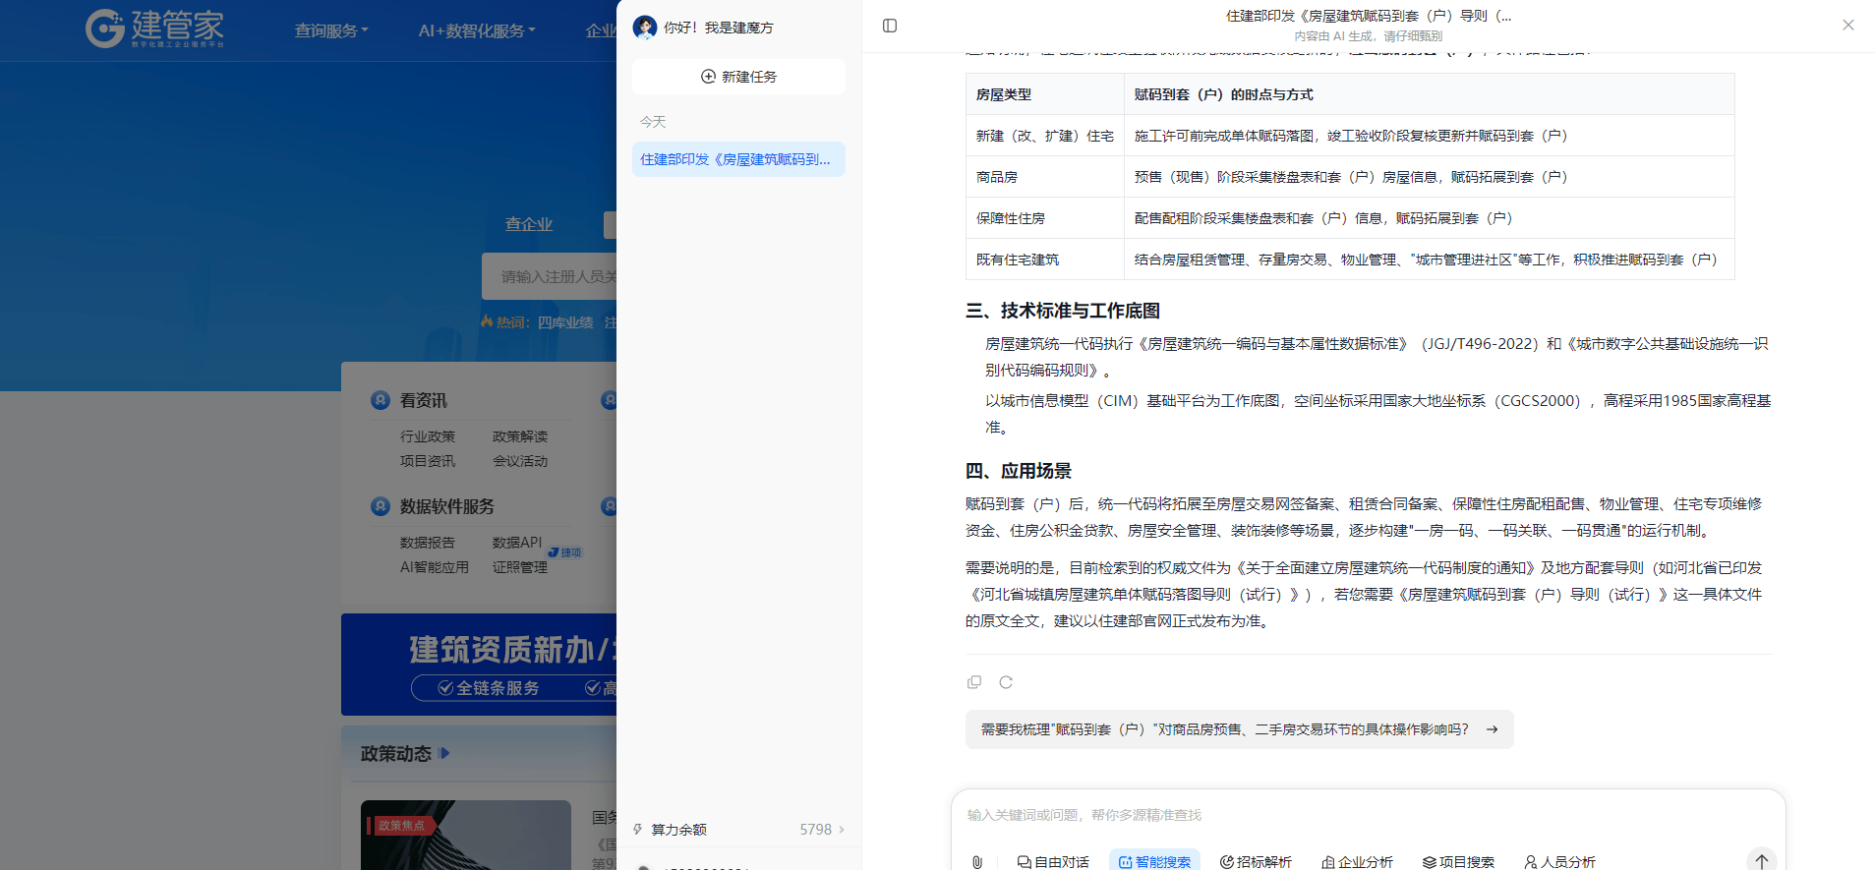This screenshot has height=870, width=1875.
Task: Copy the AI response with copy icon
Action: click(974, 682)
